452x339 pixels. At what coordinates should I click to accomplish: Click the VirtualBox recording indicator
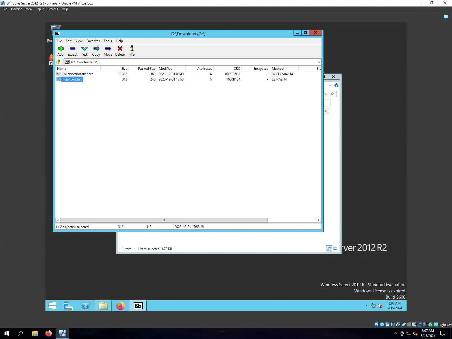[420, 325]
